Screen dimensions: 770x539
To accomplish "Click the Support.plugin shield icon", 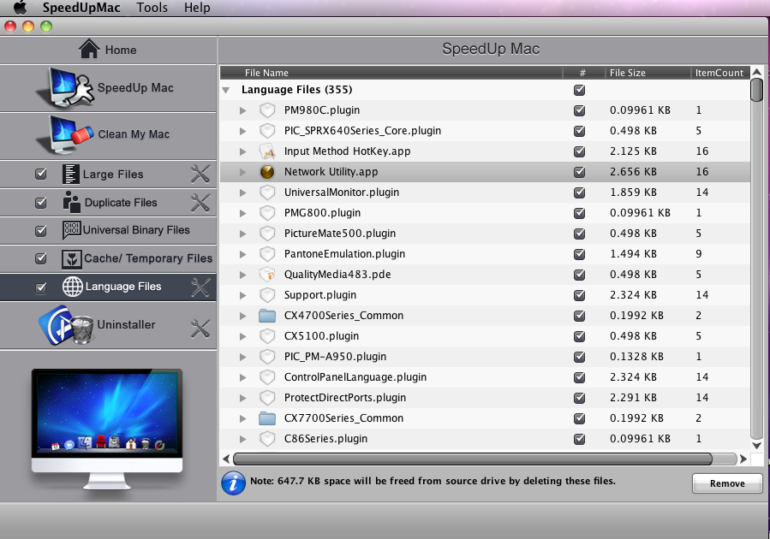I will point(267,295).
